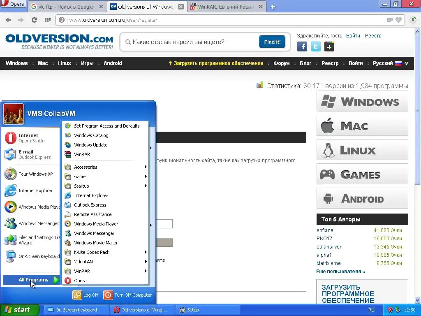Open All Programs menu
Viewport: 421px width, 316px height.
click(x=31, y=280)
